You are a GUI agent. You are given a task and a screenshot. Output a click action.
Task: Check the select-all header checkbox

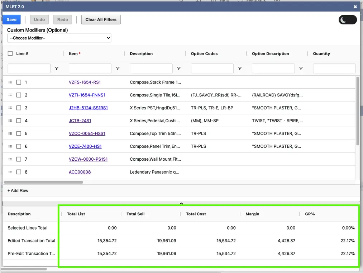10,53
